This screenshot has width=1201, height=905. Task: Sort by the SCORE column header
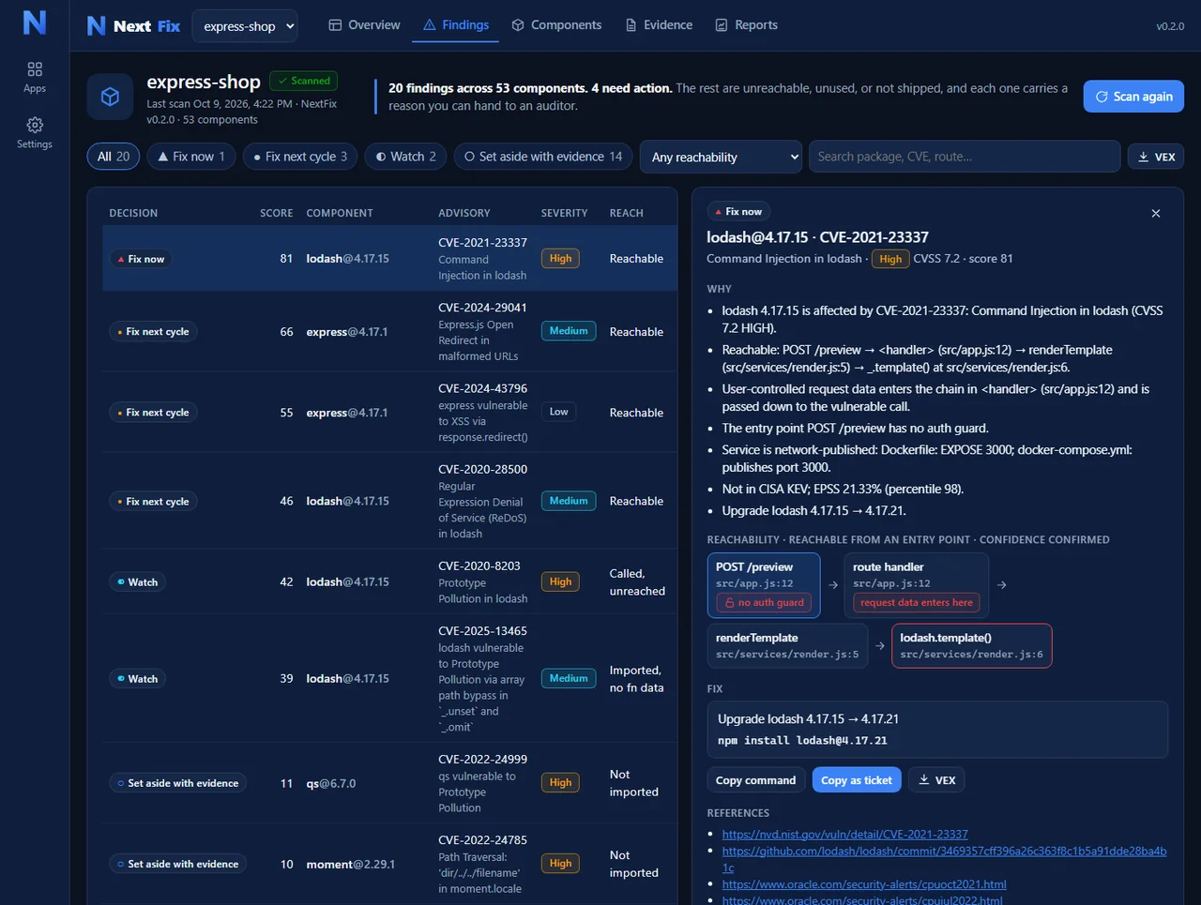point(276,213)
